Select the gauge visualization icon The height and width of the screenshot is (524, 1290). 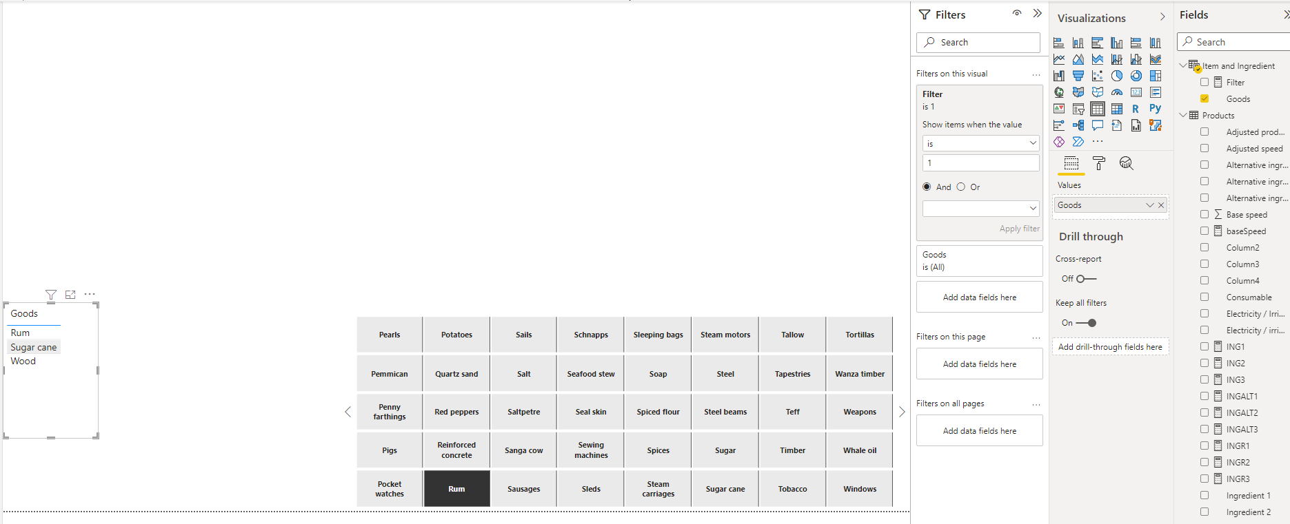1116,92
